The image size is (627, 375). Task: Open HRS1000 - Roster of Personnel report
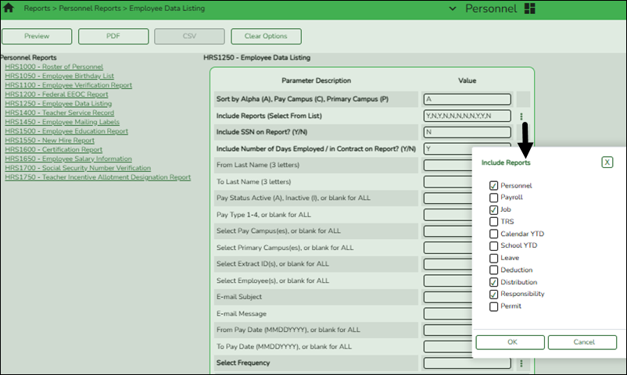54,66
